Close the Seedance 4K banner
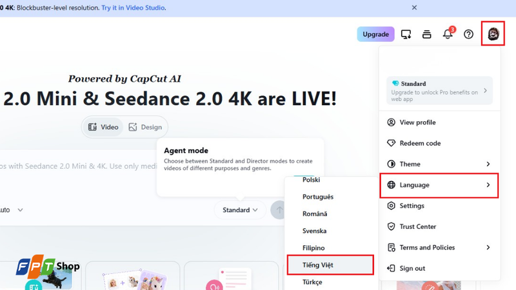Screen dimensions: 516x290 point(414,8)
